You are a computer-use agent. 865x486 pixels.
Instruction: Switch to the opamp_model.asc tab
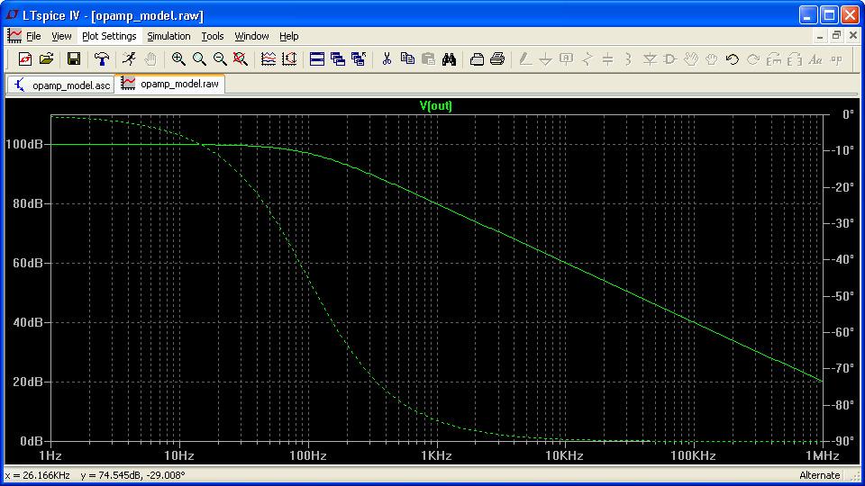60,85
